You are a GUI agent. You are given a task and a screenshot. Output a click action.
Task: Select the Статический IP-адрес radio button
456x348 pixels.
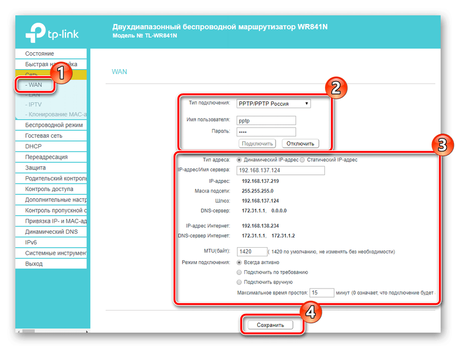point(302,160)
